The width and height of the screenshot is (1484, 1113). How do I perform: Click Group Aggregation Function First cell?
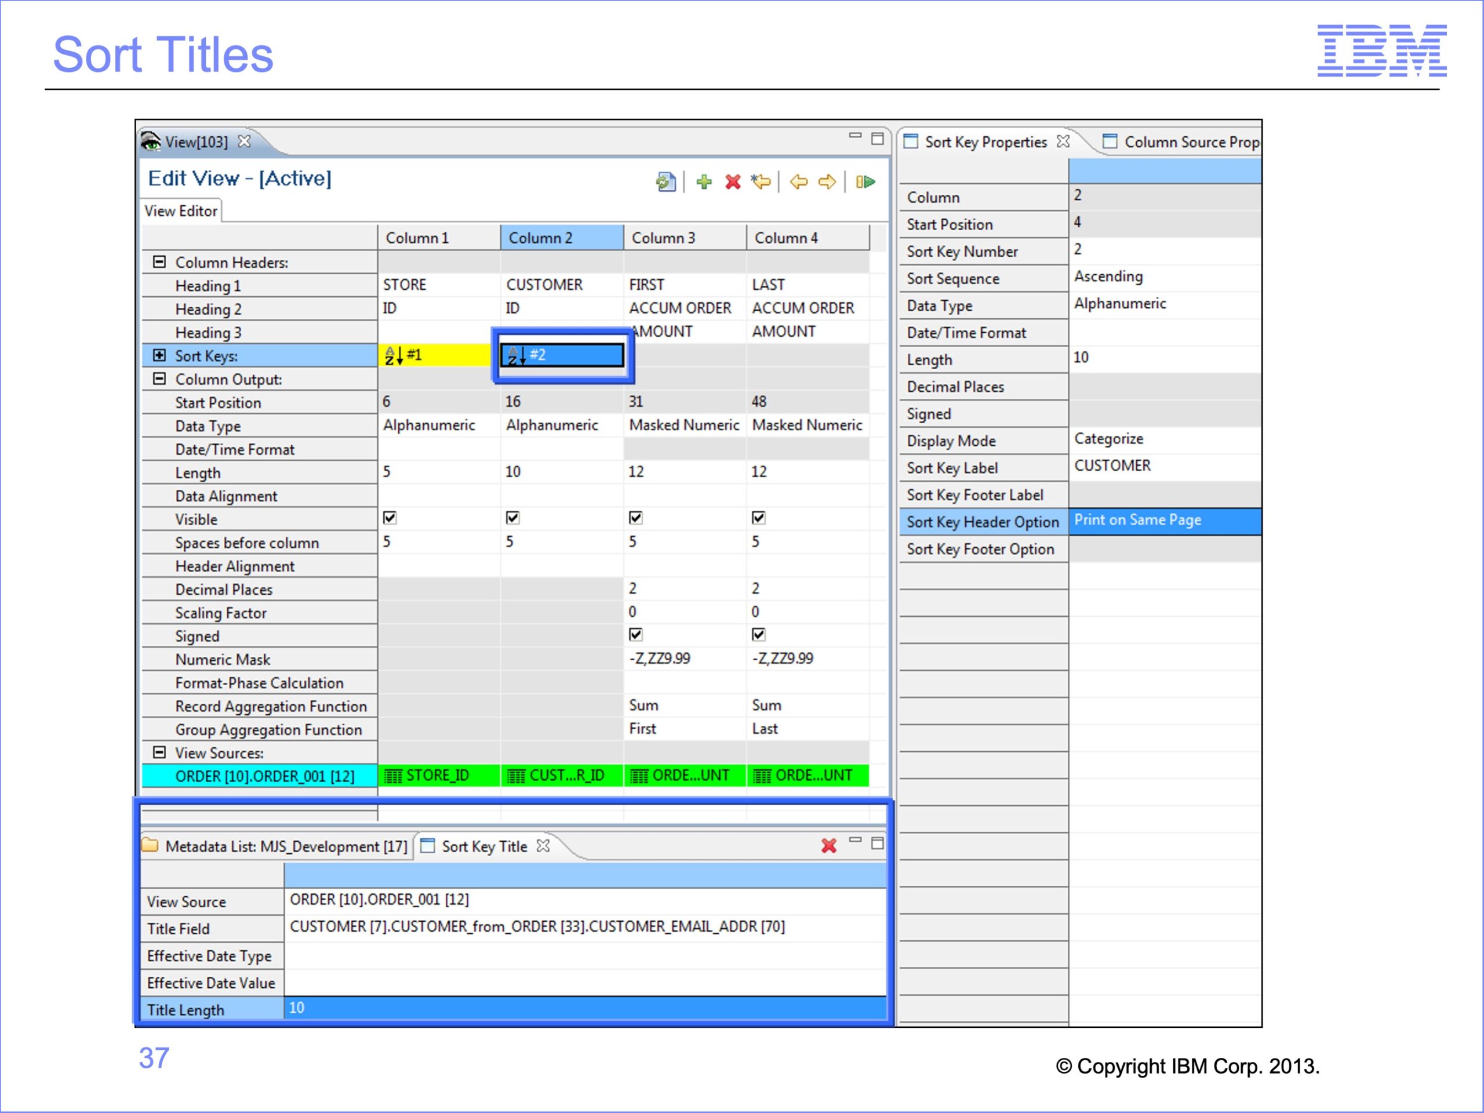point(685,729)
